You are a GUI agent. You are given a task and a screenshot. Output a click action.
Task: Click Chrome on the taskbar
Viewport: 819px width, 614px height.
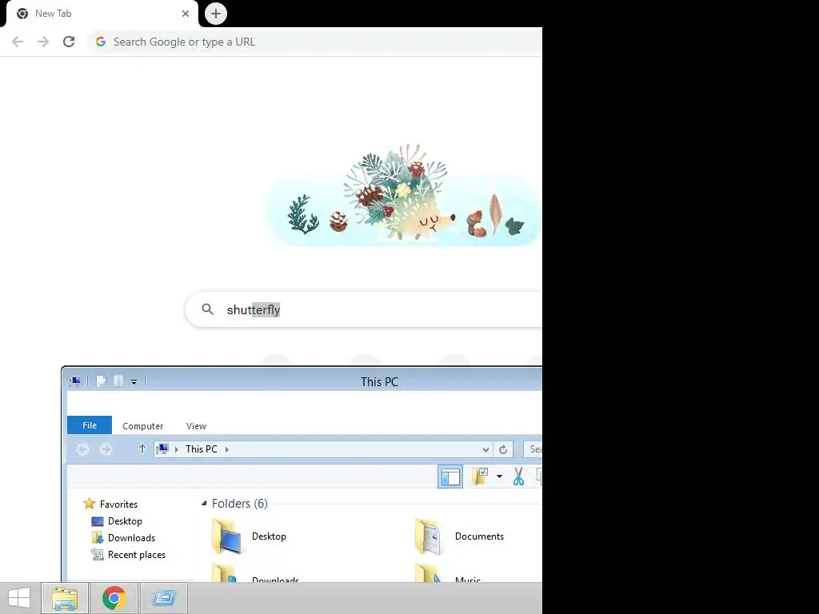114,598
